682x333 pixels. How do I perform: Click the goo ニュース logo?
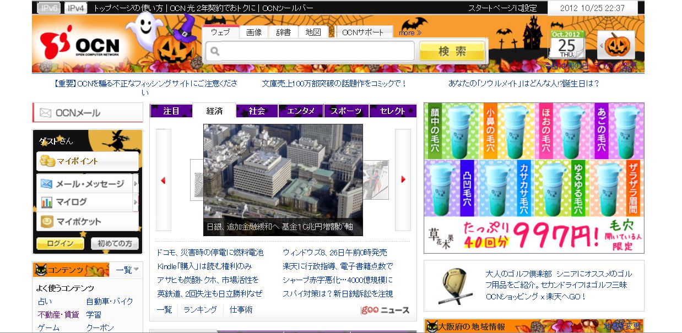tap(385, 310)
